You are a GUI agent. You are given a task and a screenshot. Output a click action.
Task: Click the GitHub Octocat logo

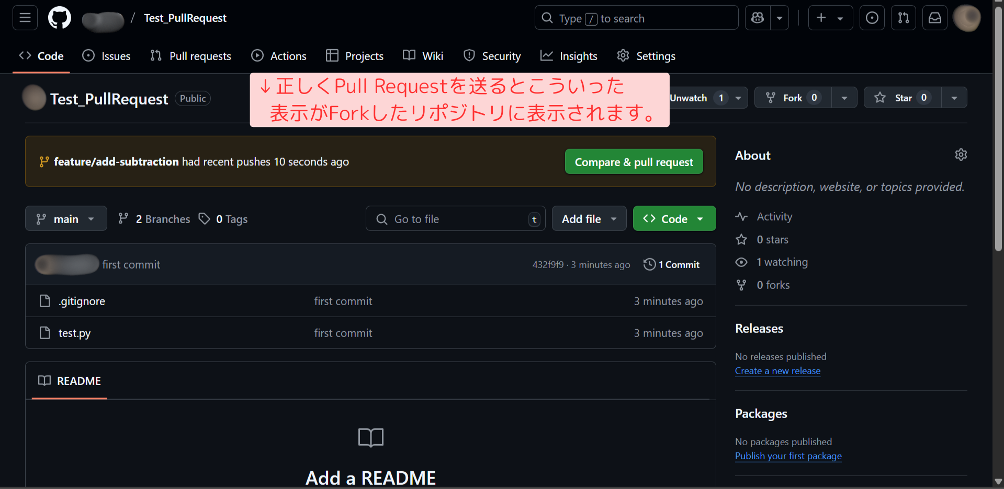tap(60, 18)
